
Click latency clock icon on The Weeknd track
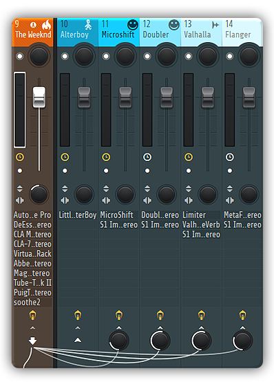20,157
